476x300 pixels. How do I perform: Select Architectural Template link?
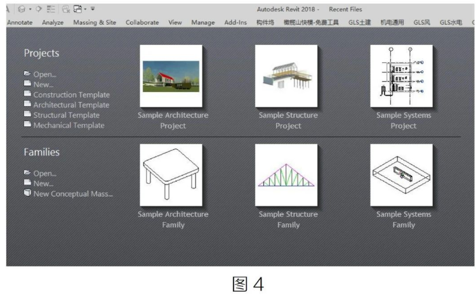coord(71,105)
